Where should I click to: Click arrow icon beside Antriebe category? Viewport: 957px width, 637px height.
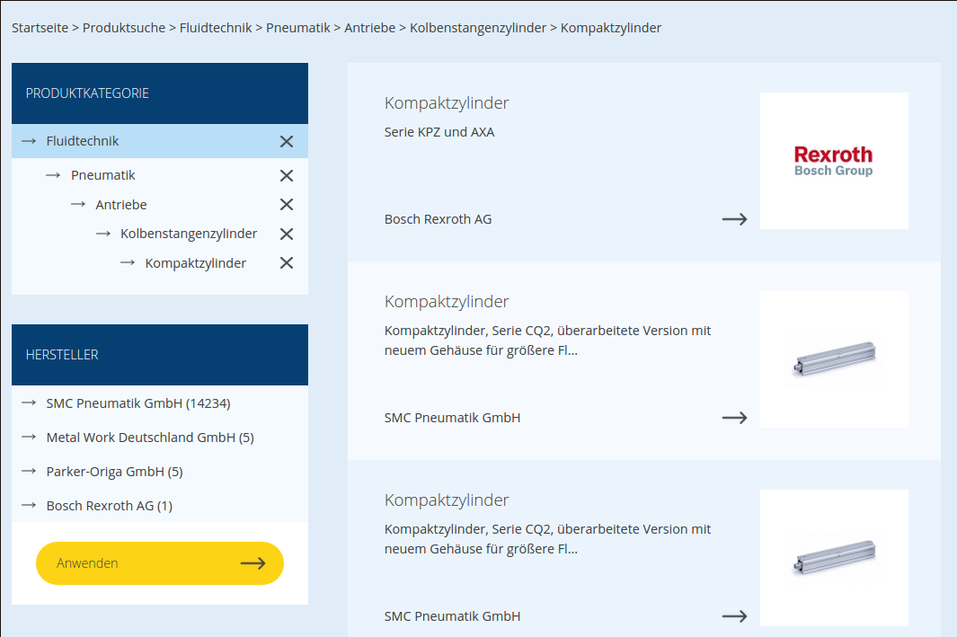pos(78,204)
